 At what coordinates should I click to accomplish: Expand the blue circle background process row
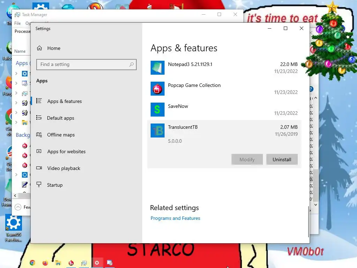point(16,175)
